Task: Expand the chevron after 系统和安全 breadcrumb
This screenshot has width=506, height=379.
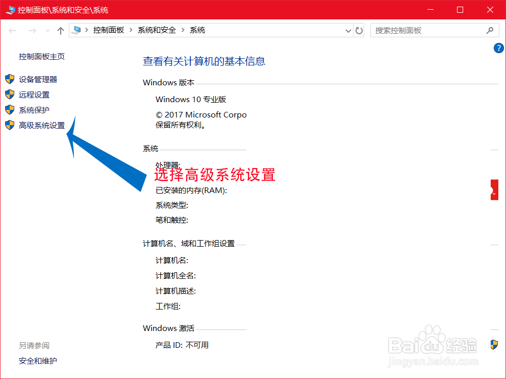Action: click(183, 30)
